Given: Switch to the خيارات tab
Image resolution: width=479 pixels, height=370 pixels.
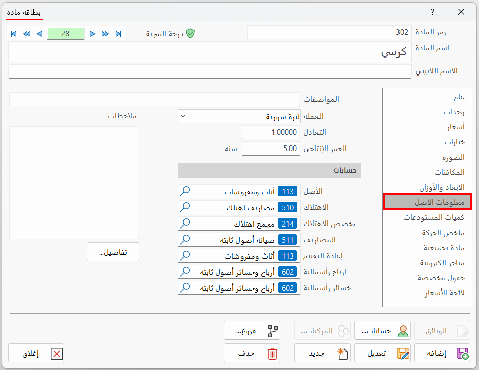Looking at the screenshot, I should point(427,142).
